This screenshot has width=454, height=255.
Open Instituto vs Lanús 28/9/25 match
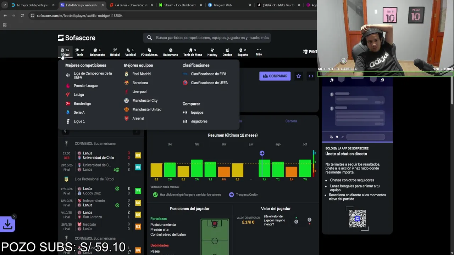pos(101,227)
